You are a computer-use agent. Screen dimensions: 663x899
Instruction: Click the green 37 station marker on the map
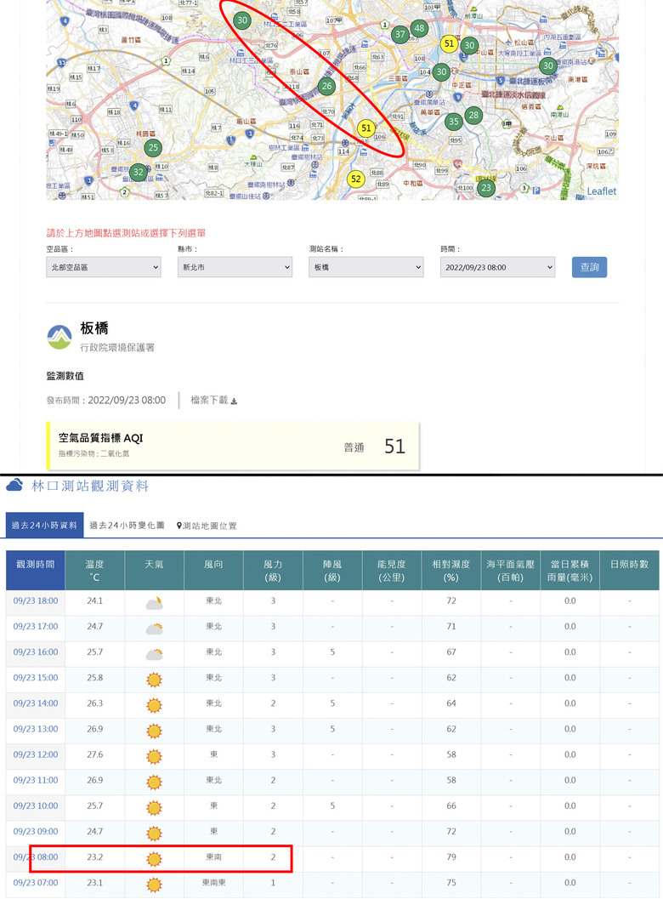click(x=400, y=34)
